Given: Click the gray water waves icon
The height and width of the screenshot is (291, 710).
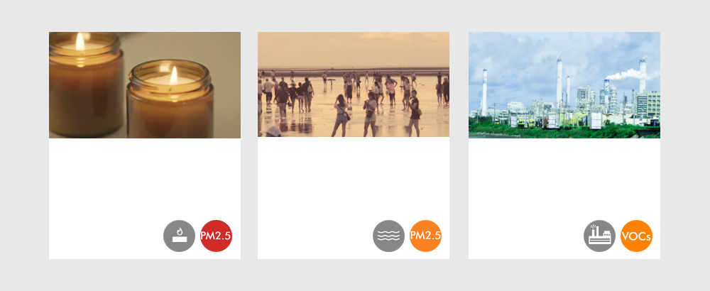Looking at the screenshot, I should click(388, 236).
